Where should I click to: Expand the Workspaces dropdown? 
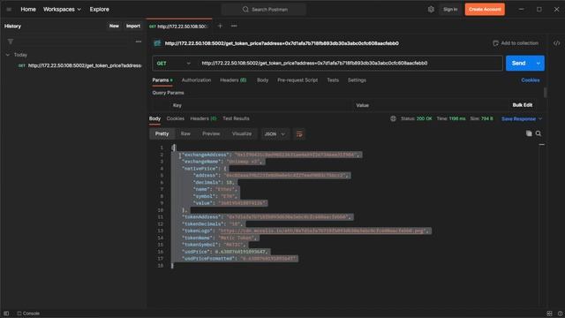(62, 10)
